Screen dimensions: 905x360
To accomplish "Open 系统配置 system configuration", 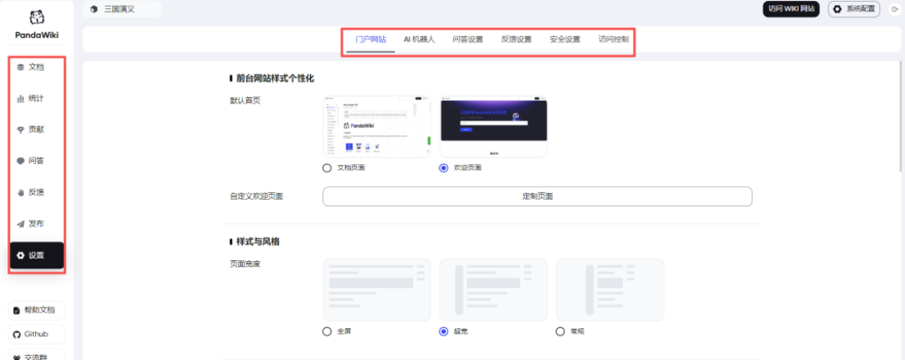I will click(853, 9).
